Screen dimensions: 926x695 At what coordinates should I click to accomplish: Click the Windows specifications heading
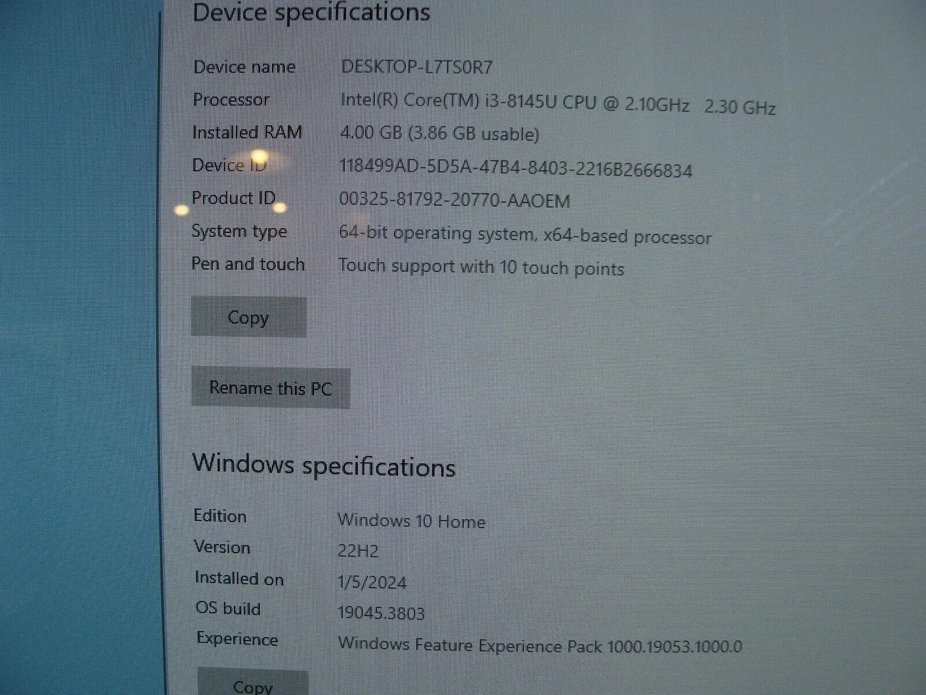tap(324, 465)
